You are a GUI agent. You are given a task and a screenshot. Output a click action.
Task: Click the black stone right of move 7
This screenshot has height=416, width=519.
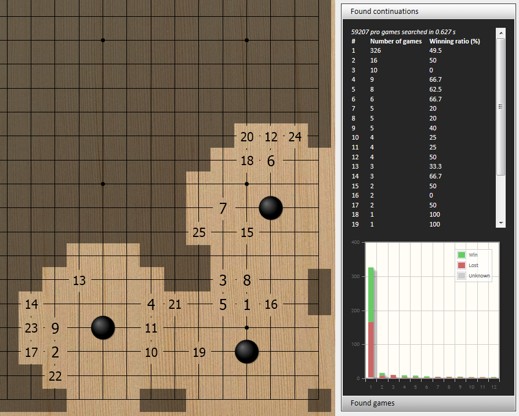(x=271, y=208)
